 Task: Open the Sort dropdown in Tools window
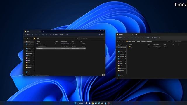coord(55,35)
